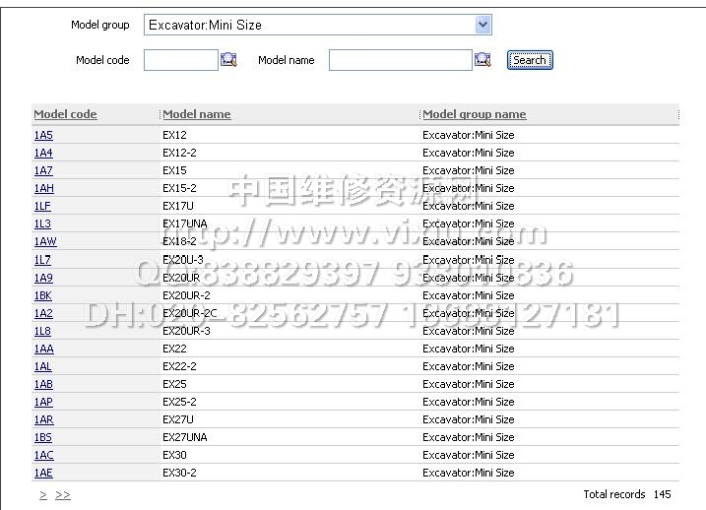The height and width of the screenshot is (510, 706).
Task: Click the Search button
Action: [529, 60]
